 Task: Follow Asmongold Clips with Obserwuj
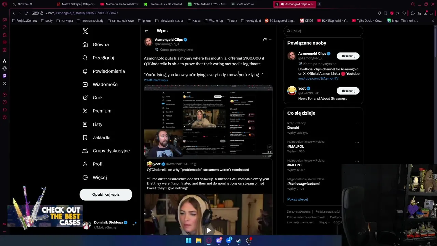click(348, 56)
